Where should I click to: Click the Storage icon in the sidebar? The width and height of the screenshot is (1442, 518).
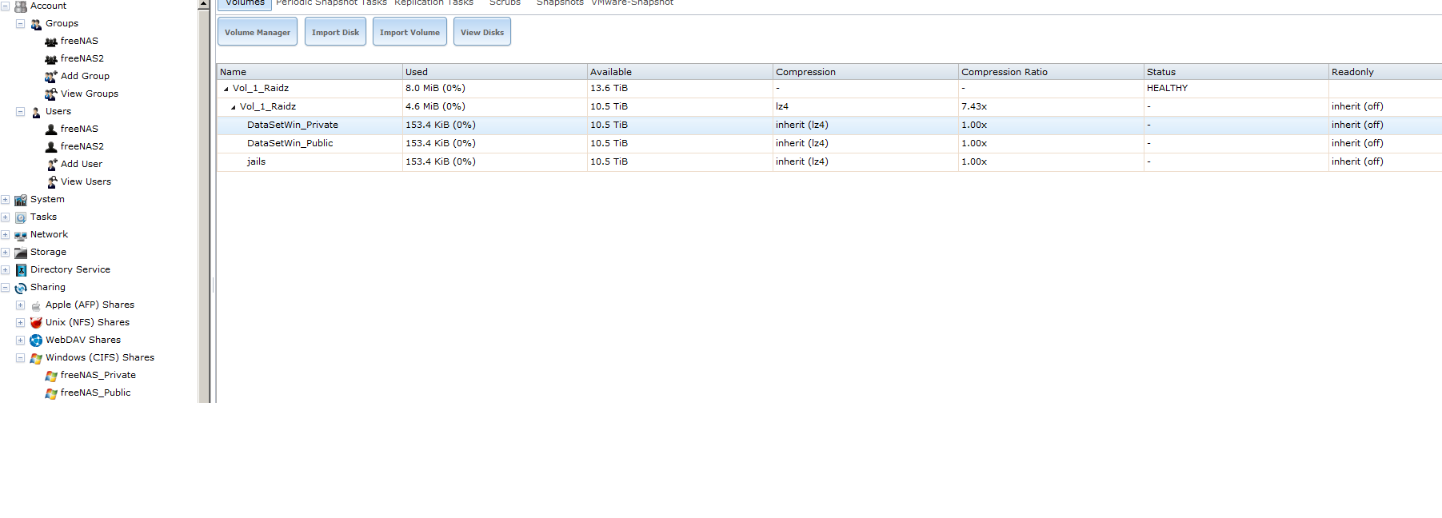click(21, 253)
